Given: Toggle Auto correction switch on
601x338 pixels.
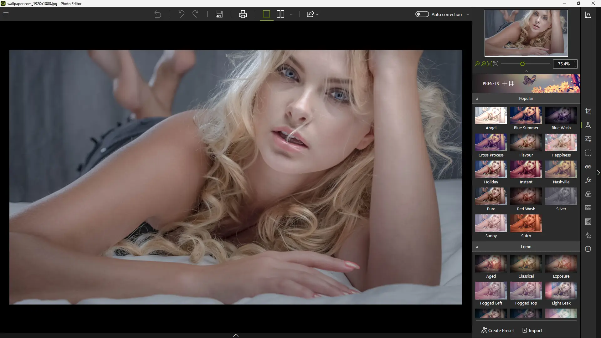Looking at the screenshot, I should 422,14.
